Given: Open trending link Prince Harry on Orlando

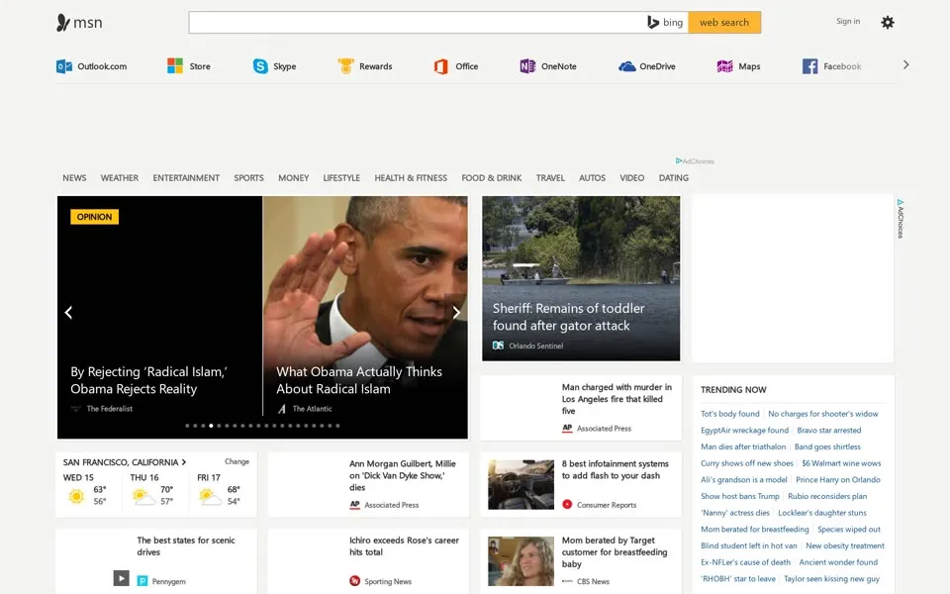Looking at the screenshot, I should 838,479.
